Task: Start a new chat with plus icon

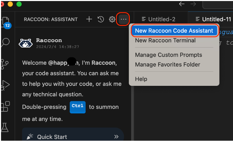Action: 89,19
